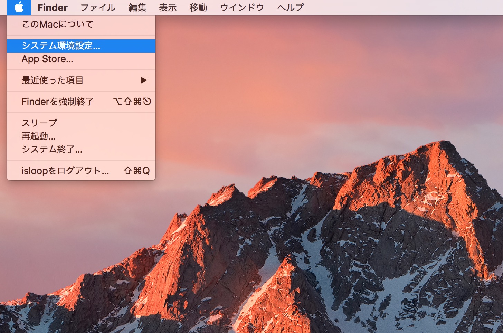The height and width of the screenshot is (333, 503).
Task: Choose スリープ from the menu
Action: coord(81,123)
